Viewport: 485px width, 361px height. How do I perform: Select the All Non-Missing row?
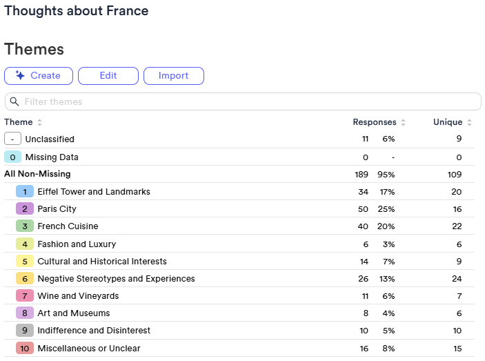click(x=37, y=174)
